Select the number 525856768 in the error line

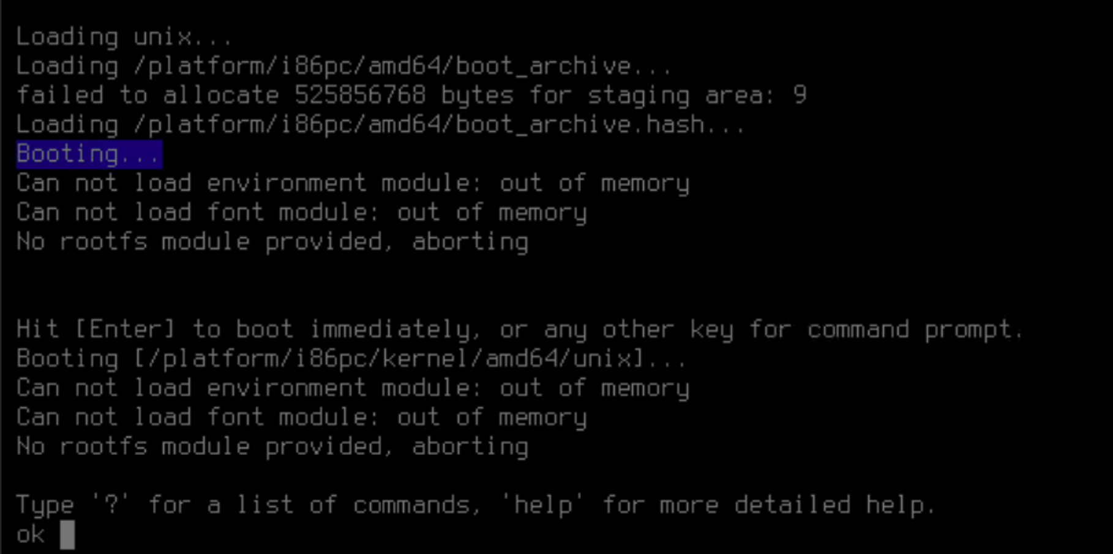click(x=360, y=95)
